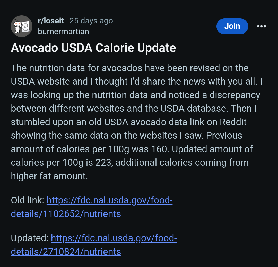The height and width of the screenshot is (267, 278).
Task: Join the r/loseit community
Action: (232, 26)
